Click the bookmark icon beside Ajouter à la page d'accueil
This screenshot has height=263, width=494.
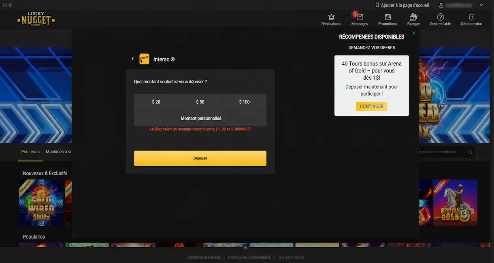377,5
